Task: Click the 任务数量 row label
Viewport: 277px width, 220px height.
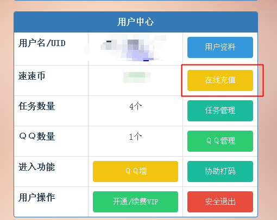Action: click(x=37, y=106)
